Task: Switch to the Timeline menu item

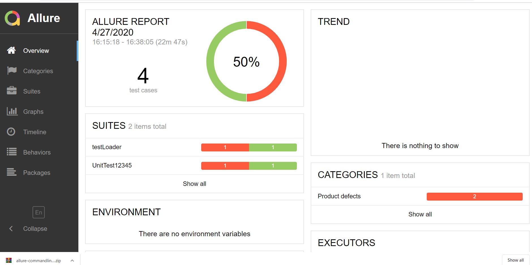Action: coord(35,132)
